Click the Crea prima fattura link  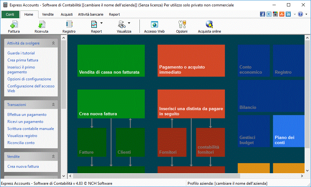click(23, 60)
